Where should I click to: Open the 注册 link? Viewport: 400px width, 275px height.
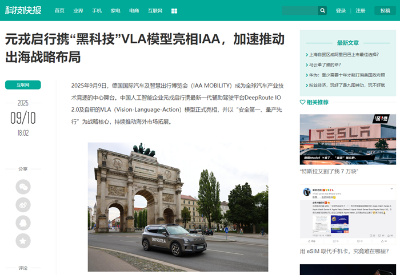coord(361,10)
